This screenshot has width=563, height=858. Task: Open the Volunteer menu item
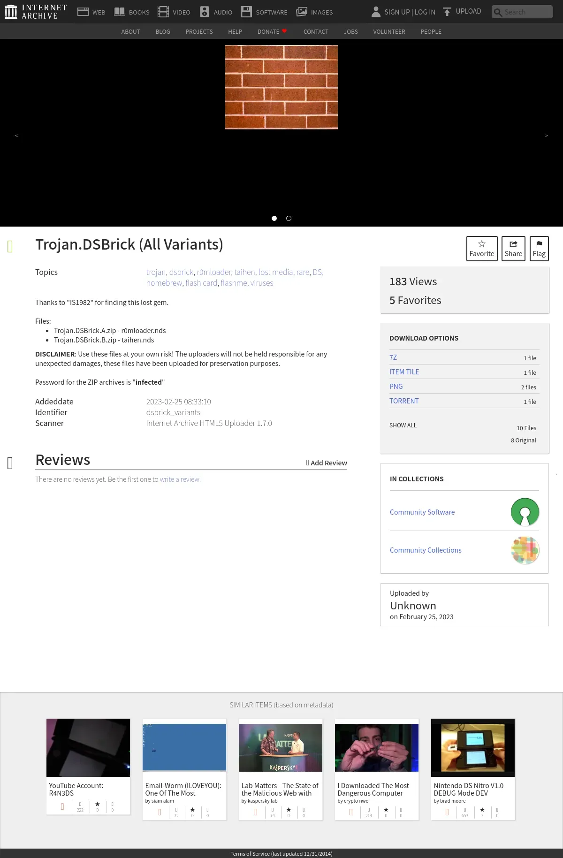coord(389,31)
